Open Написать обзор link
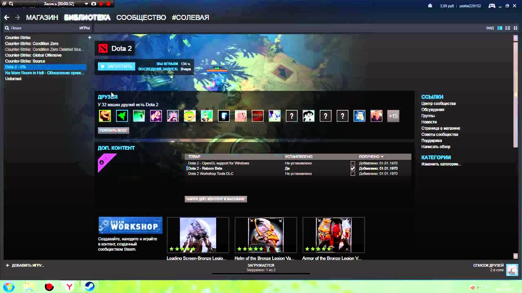This screenshot has width=522, height=293. 436,146
